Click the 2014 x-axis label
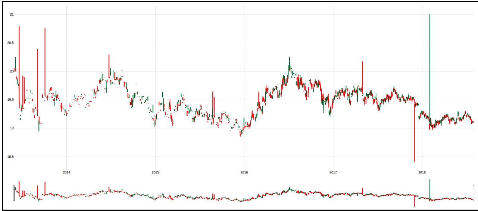 tap(66, 172)
